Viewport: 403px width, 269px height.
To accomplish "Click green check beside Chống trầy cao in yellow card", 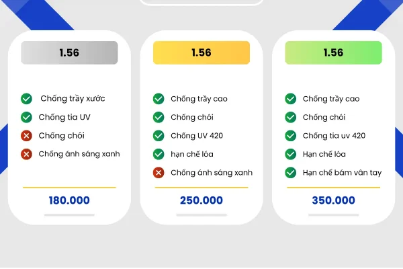I will pyautogui.click(x=159, y=99).
